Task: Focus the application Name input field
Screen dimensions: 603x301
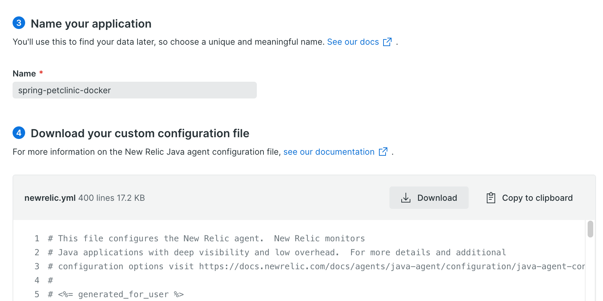Action: click(x=135, y=90)
